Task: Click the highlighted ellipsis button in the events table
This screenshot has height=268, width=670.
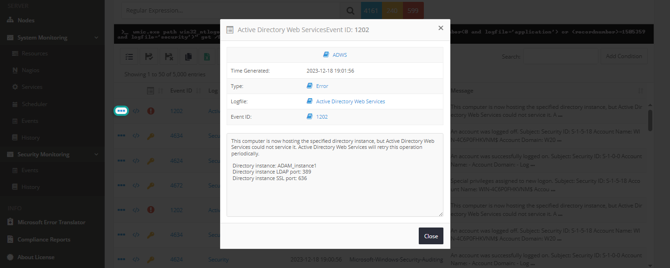Action: pos(121,111)
